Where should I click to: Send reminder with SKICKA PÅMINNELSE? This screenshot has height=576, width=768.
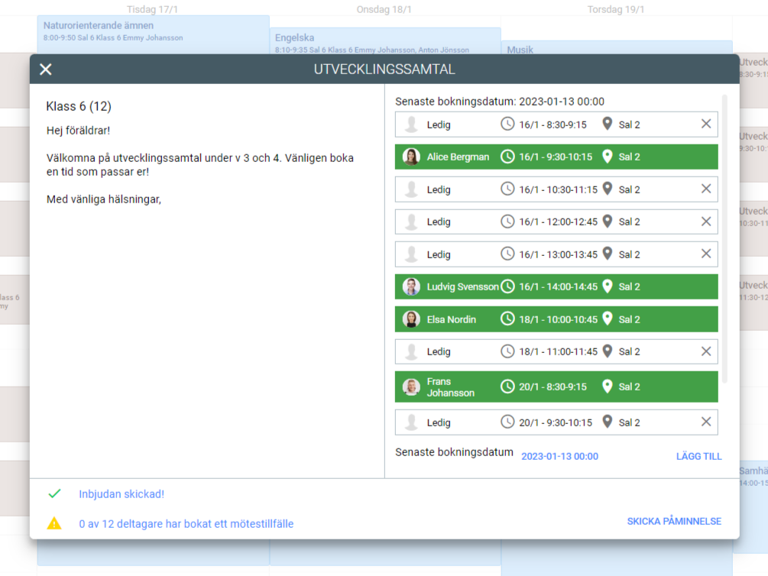pos(673,521)
